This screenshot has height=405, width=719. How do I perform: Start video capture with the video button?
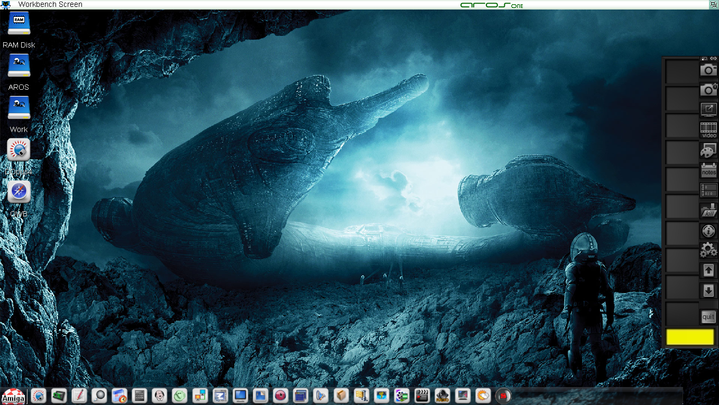(708, 130)
